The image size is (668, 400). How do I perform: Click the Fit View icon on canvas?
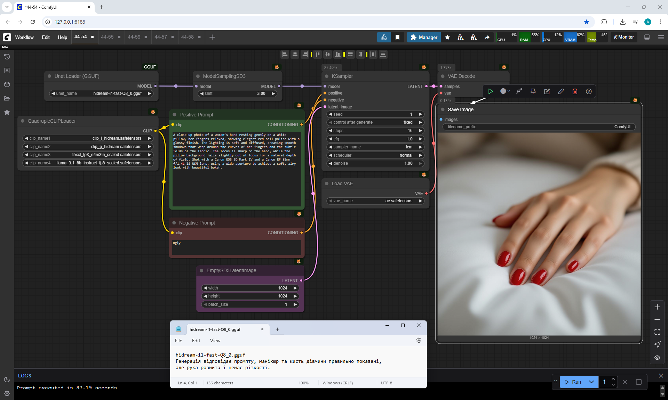point(657,332)
